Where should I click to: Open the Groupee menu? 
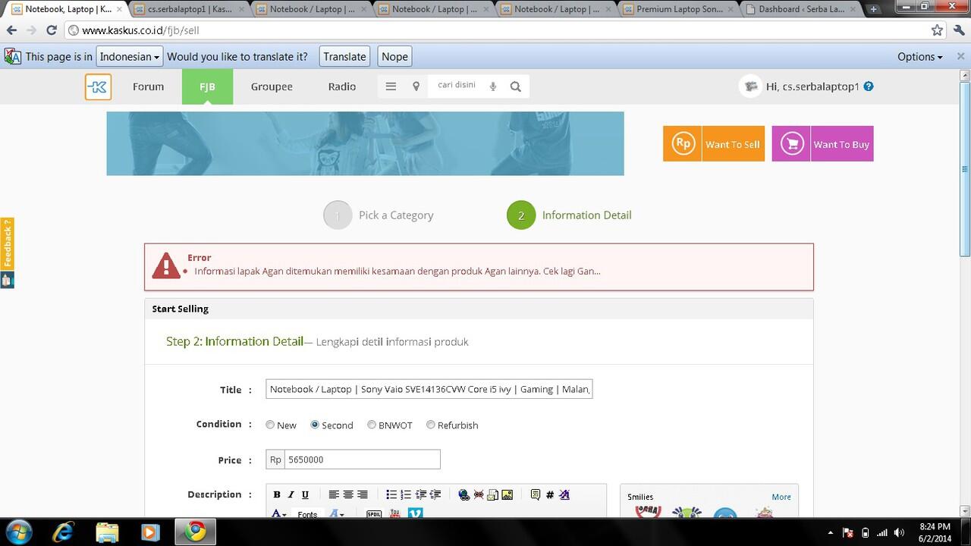click(x=272, y=86)
